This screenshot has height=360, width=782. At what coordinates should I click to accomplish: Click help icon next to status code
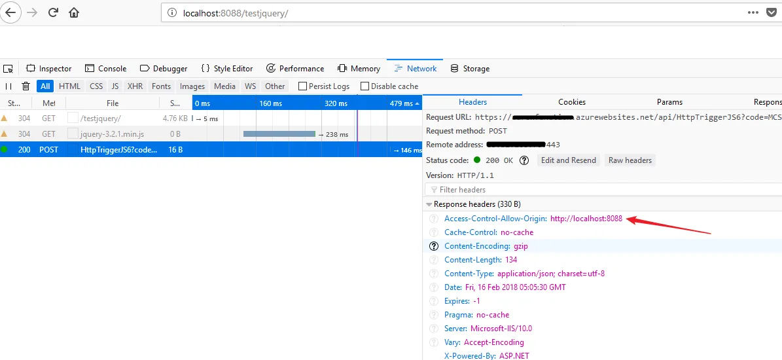point(524,160)
